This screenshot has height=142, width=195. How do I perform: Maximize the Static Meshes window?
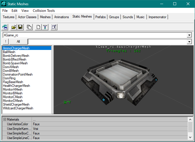pos(175,4)
